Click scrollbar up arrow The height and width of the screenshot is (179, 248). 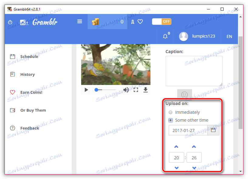pyautogui.click(x=240, y=17)
